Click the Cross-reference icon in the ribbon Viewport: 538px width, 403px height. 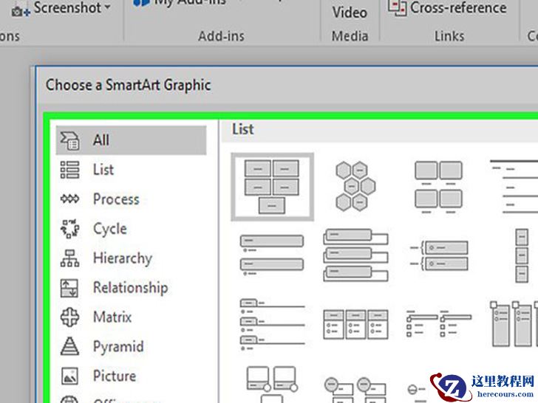[x=398, y=7]
